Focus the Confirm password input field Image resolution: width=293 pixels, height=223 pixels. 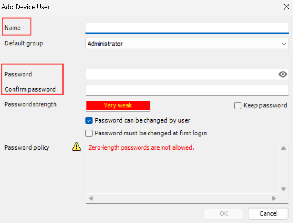(187, 90)
